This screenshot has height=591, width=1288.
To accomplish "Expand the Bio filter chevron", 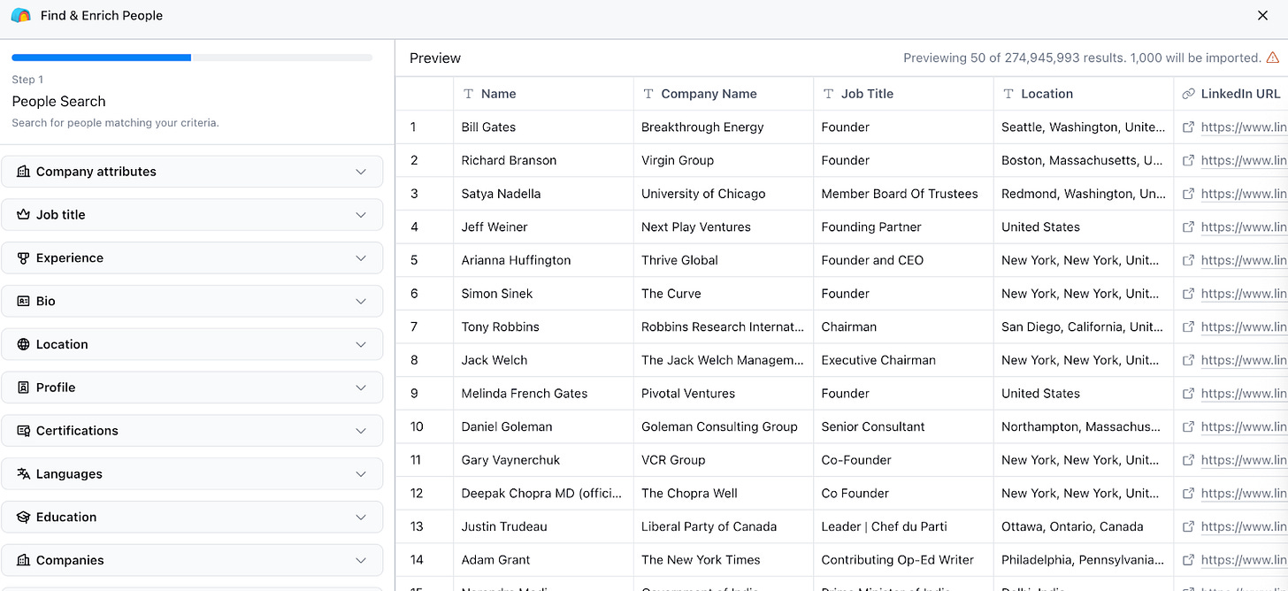I will (x=361, y=301).
